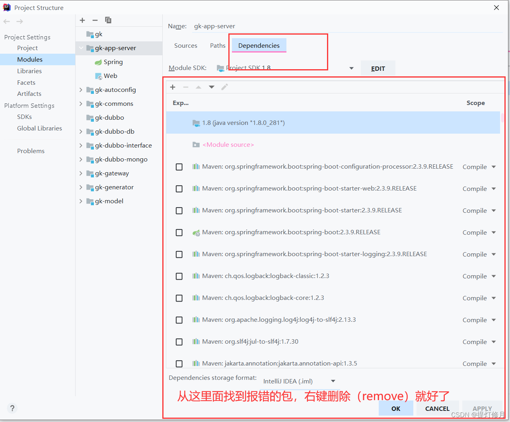510x422 pixels.
Task: Expand the gk-autoconfig module tree node
Action: tap(81, 90)
